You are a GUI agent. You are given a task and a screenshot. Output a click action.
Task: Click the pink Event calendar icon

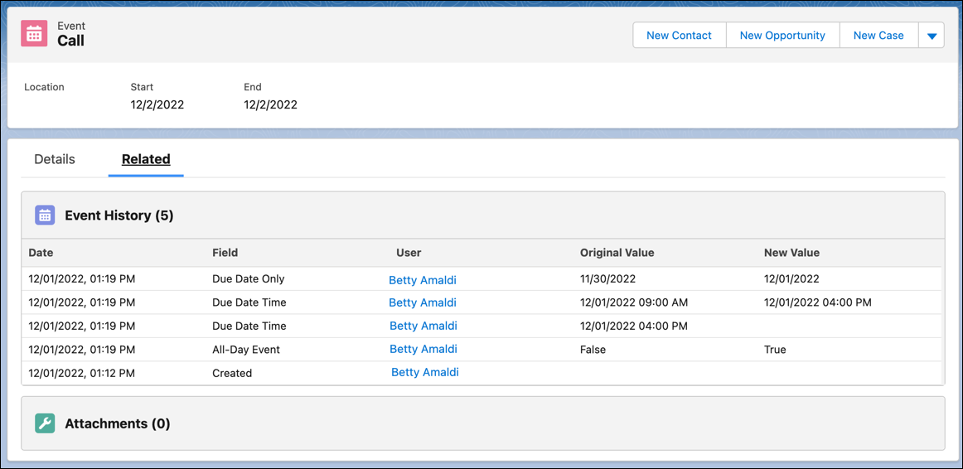pos(34,34)
